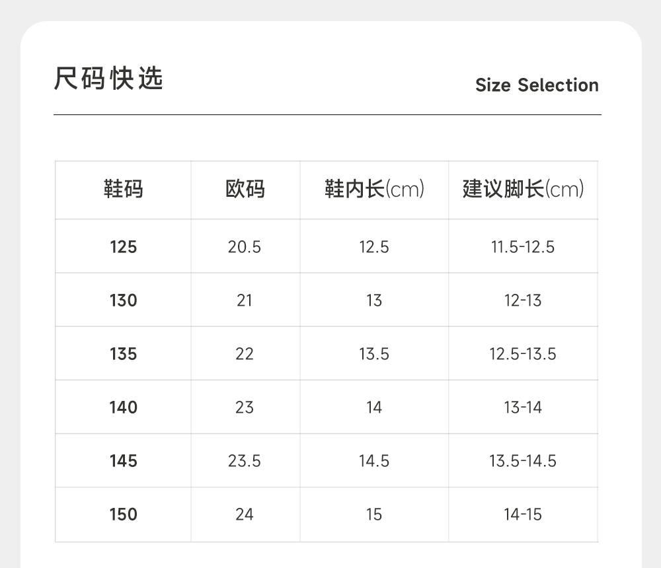Click the 12.5-13.5 foot length cell
Viewport: 661px width, 568px height.
523,354
